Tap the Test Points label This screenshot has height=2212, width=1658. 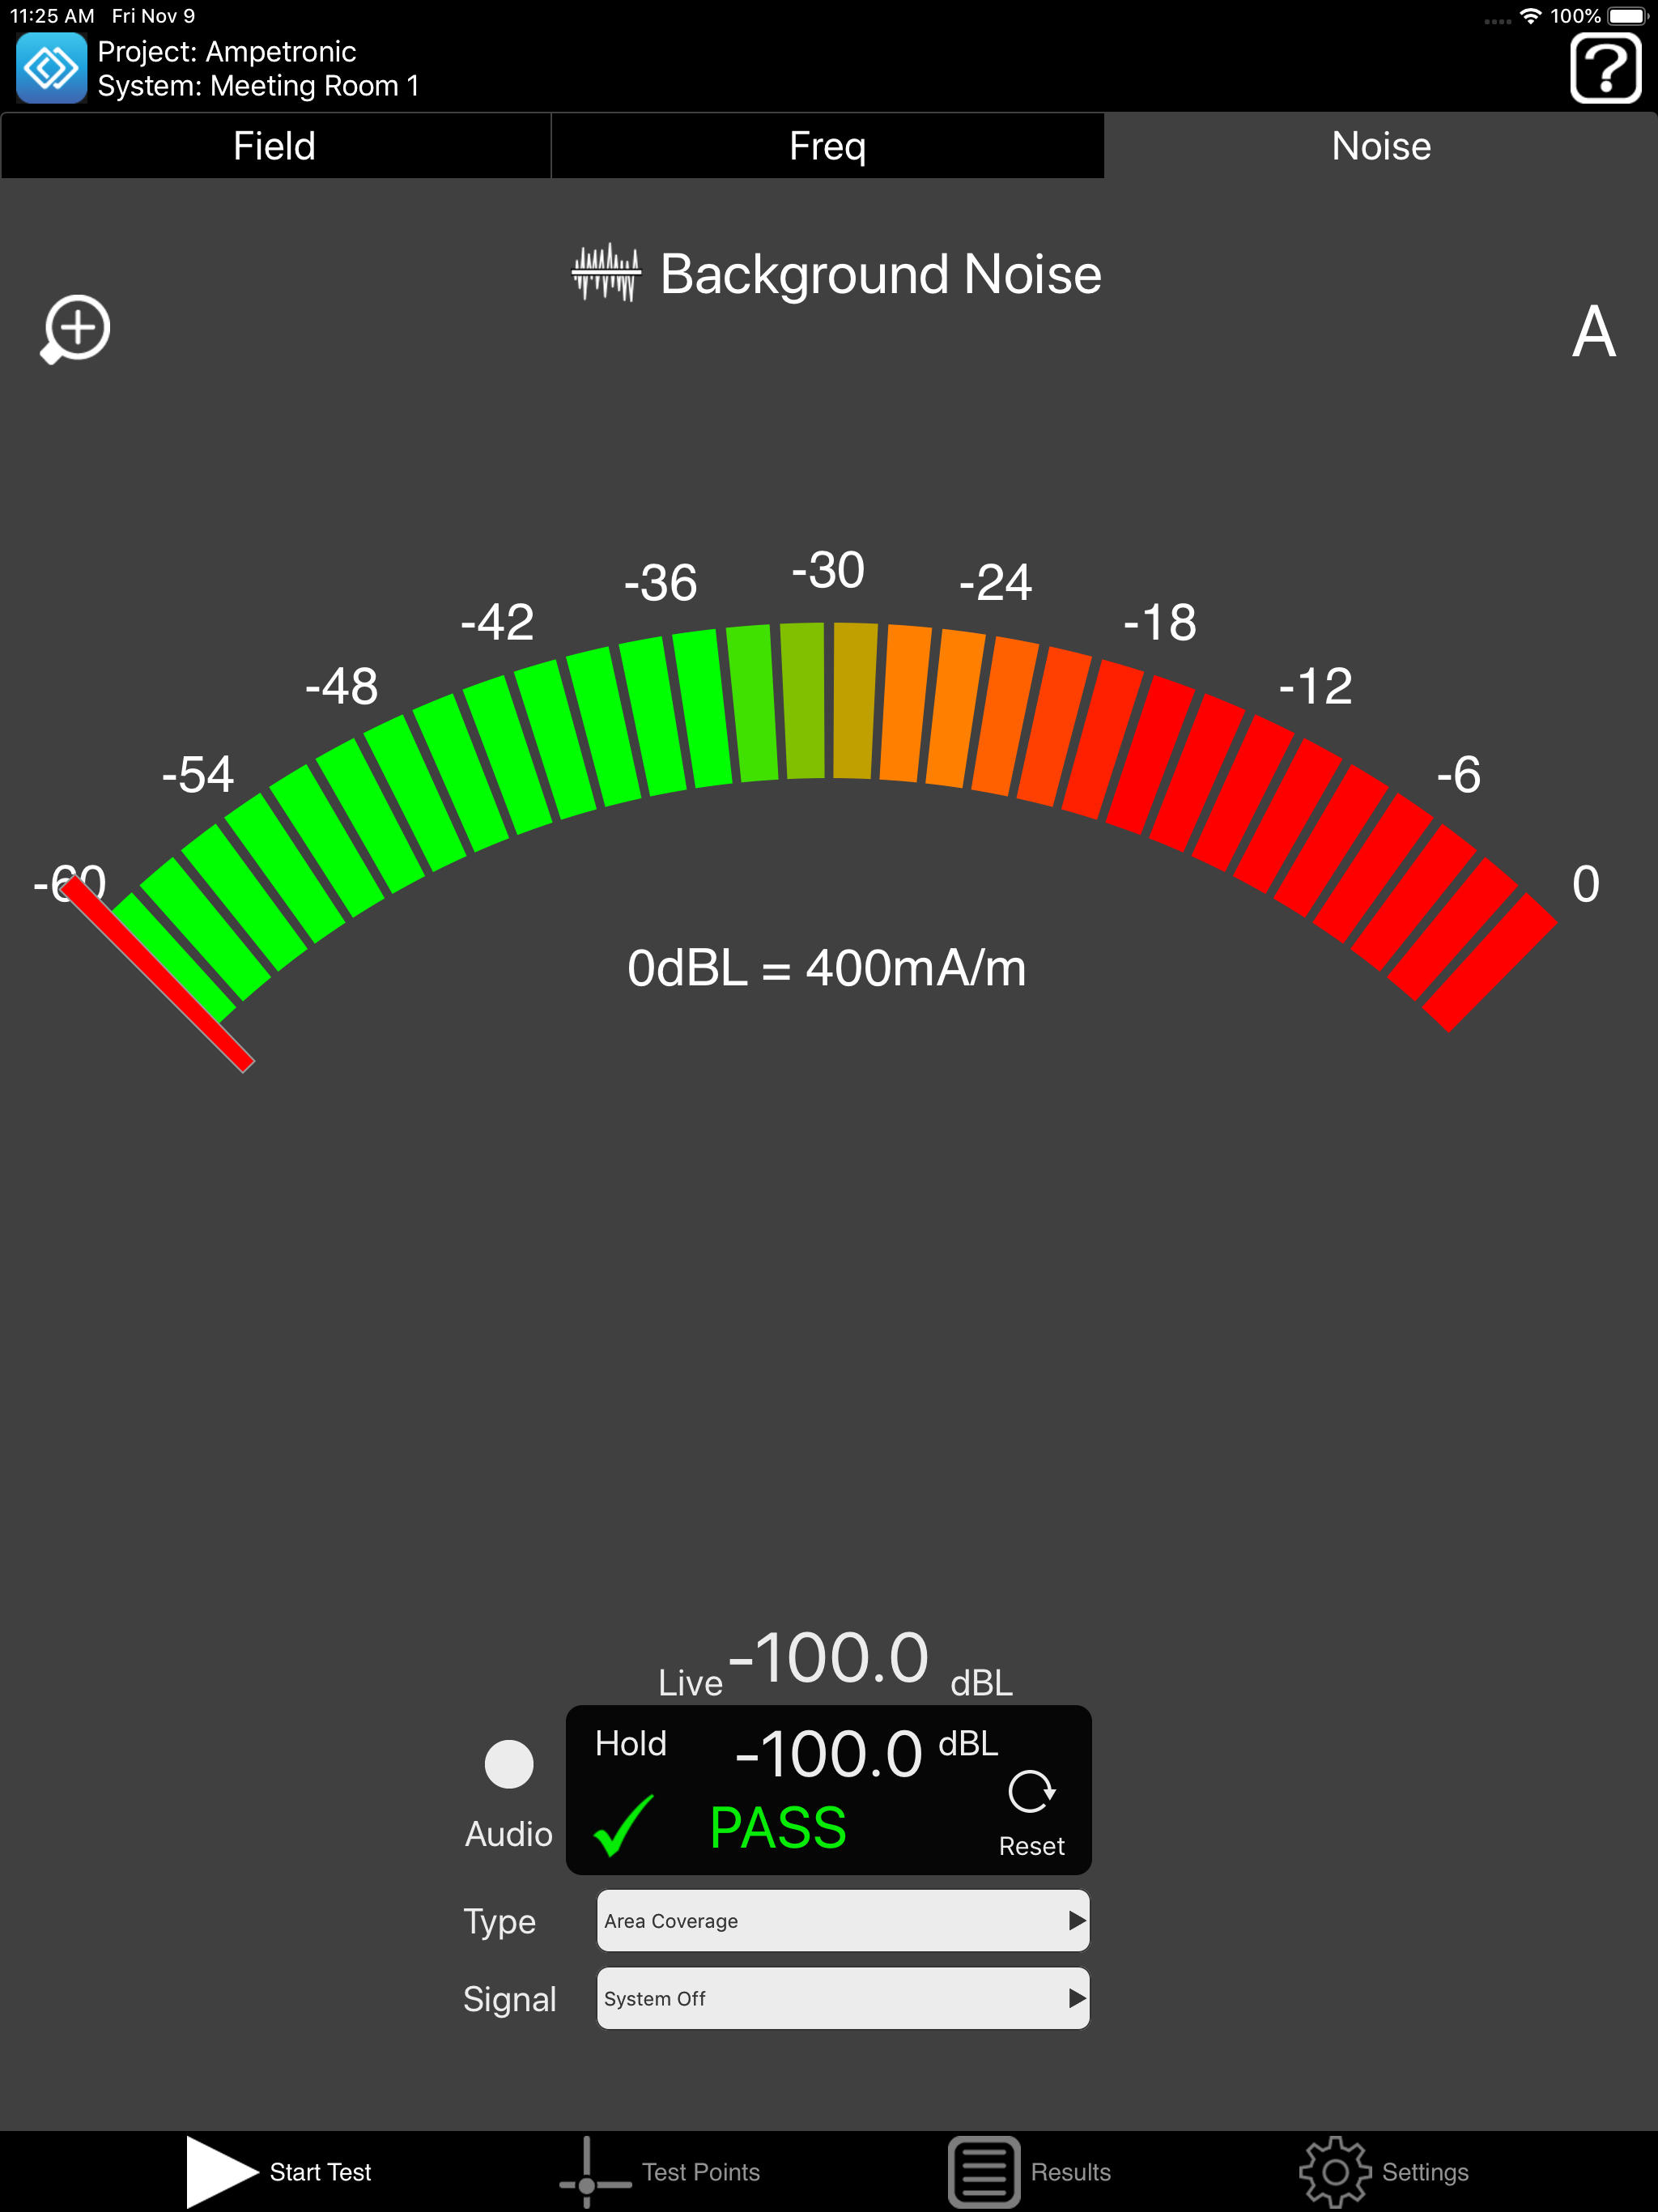(701, 2172)
